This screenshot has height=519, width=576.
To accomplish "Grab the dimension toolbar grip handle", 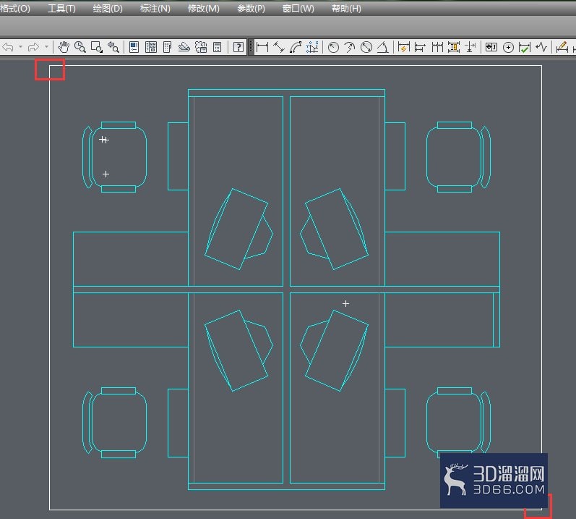I will [252, 47].
